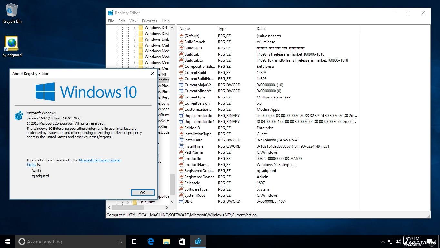Click the registry path in status bar
This screenshot has height=248, width=440.
pyautogui.click(x=182, y=215)
